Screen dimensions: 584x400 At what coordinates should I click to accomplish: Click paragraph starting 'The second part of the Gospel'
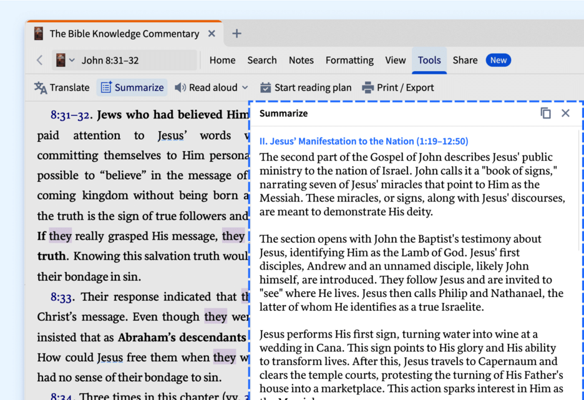[412, 184]
